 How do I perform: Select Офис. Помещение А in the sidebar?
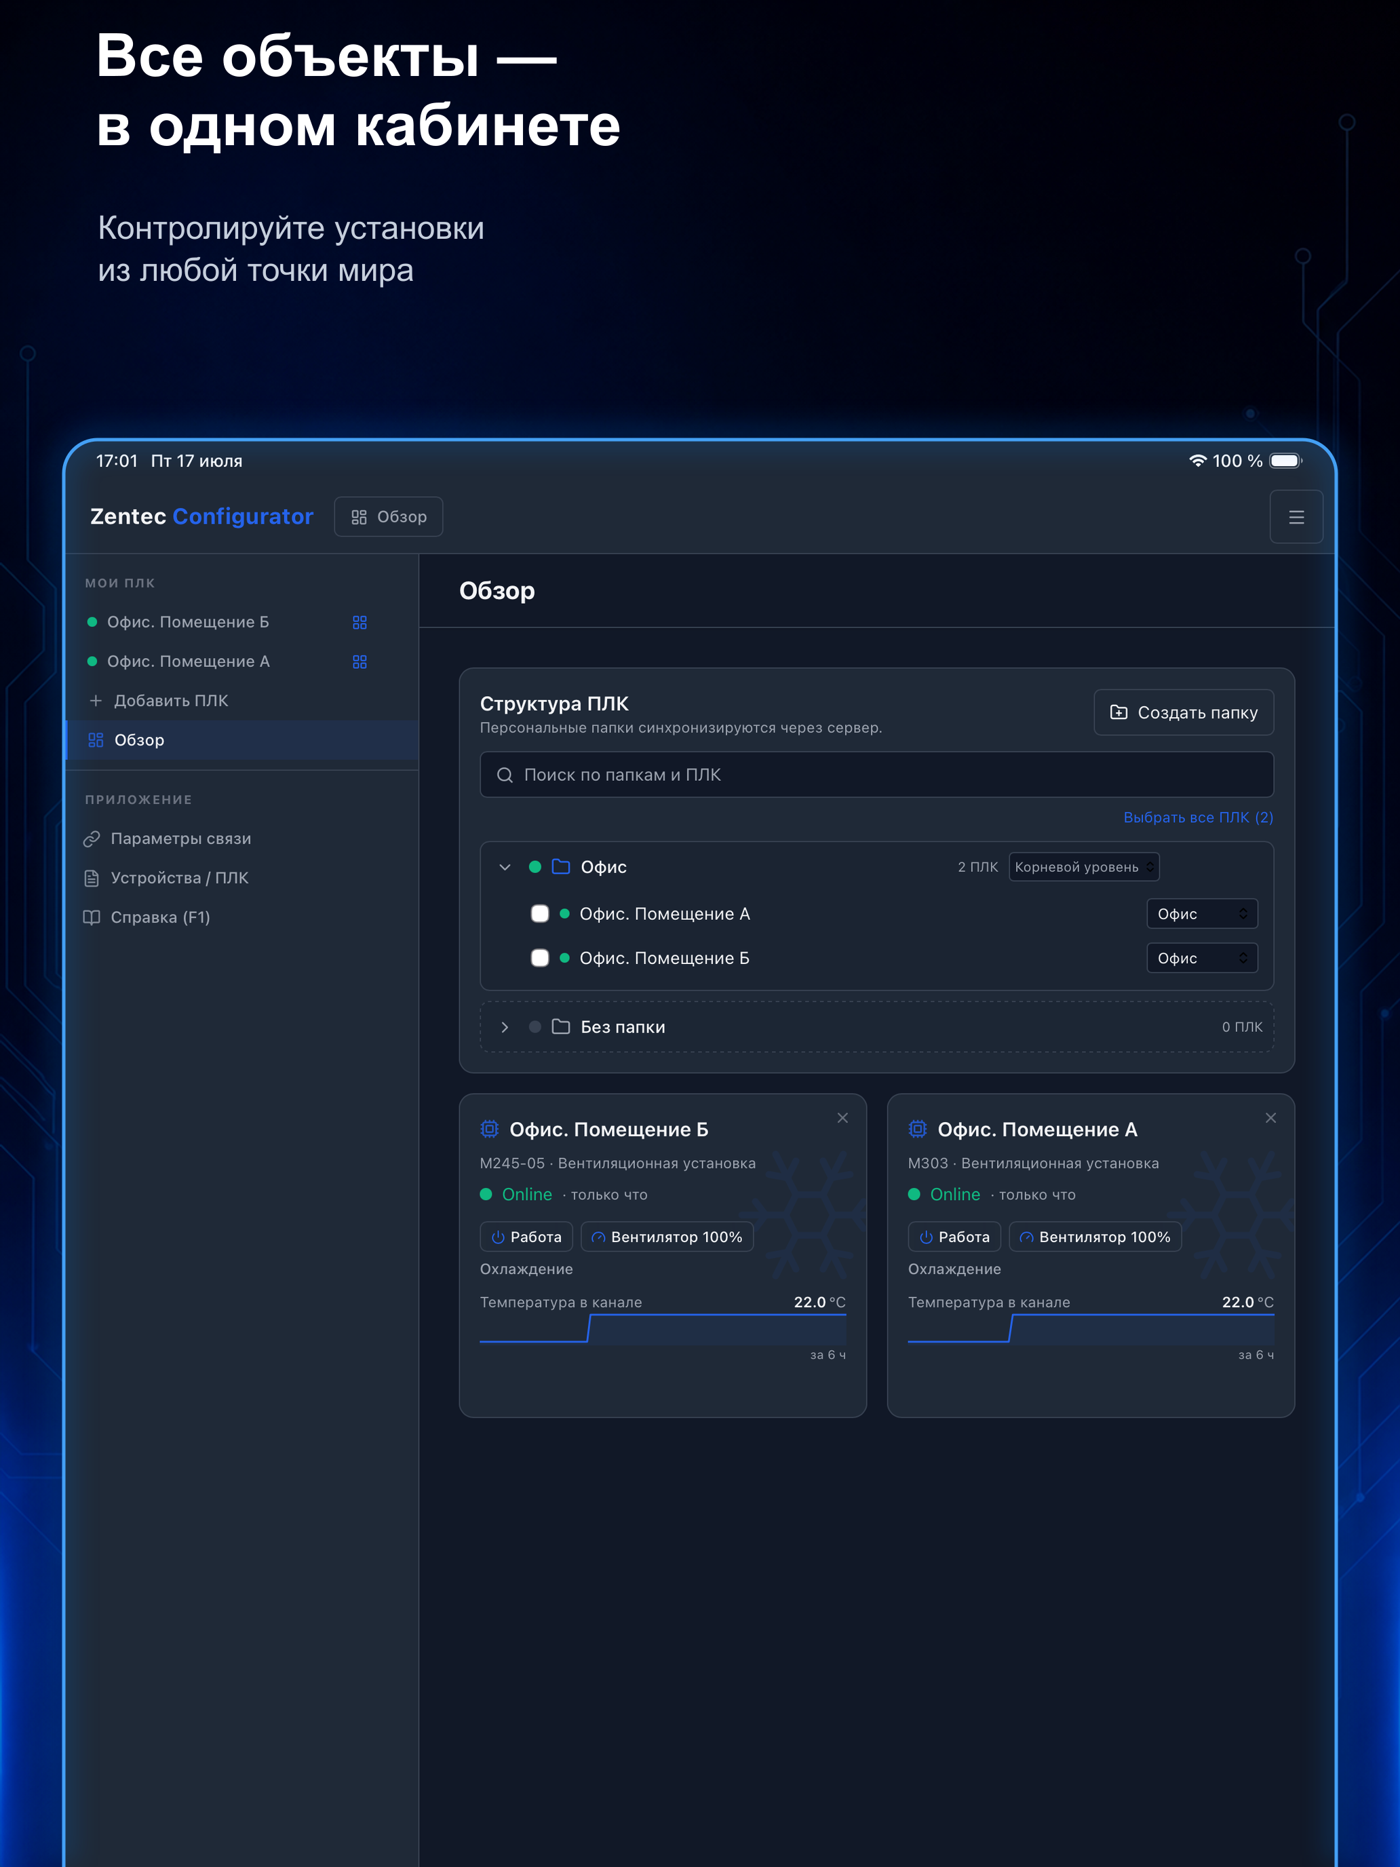coord(188,661)
